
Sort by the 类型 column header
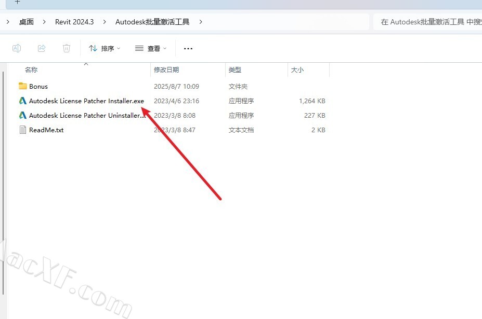(x=235, y=70)
